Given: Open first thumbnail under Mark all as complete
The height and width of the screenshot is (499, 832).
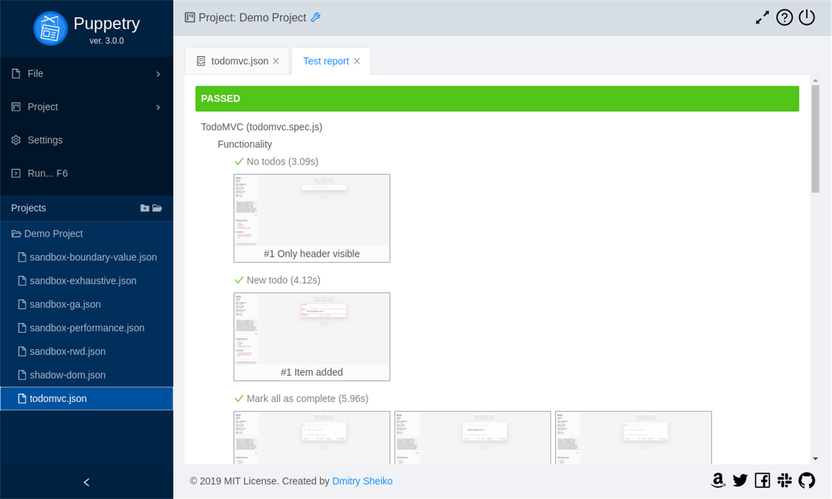Looking at the screenshot, I should [312, 437].
